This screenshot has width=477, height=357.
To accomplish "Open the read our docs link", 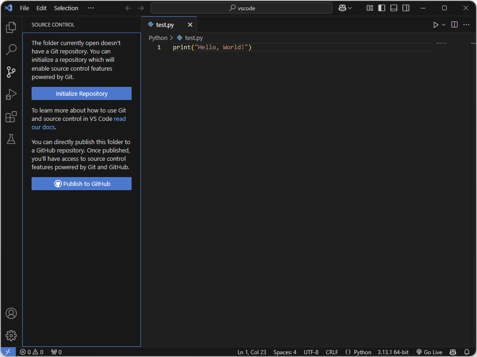I will (x=79, y=123).
